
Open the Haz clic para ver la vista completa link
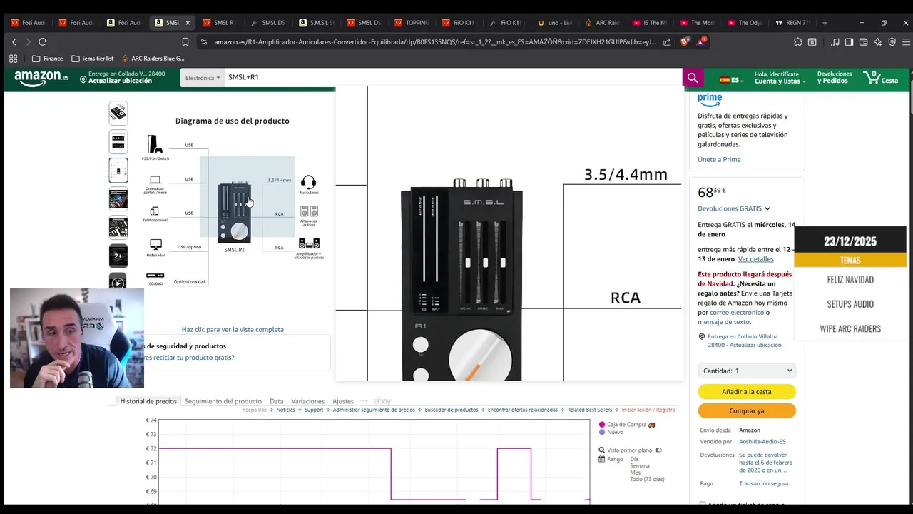[x=233, y=329]
